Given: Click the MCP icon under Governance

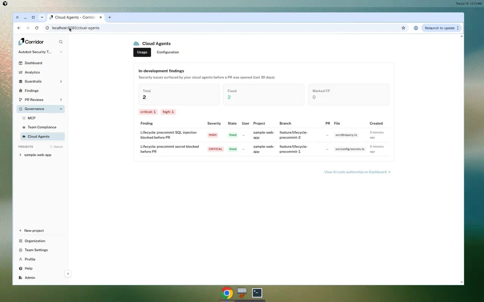Looking at the screenshot, I should (x=24, y=118).
